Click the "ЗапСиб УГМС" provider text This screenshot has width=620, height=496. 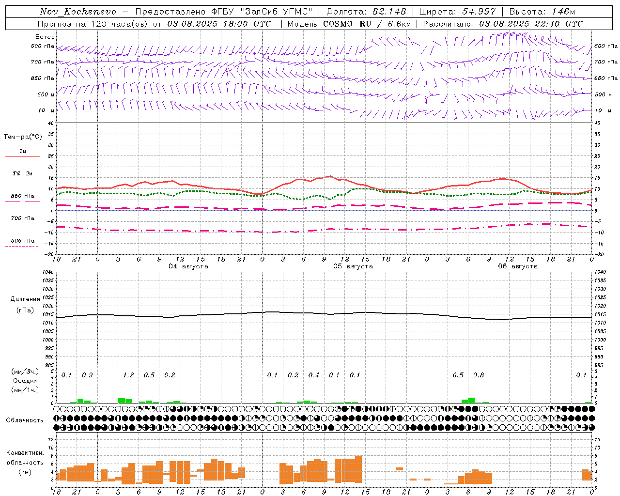click(x=277, y=12)
